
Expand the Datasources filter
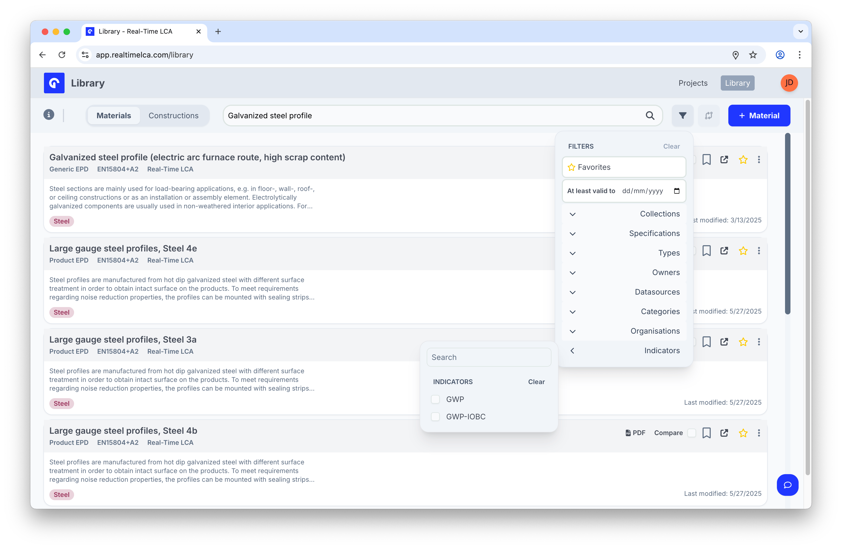click(x=624, y=292)
